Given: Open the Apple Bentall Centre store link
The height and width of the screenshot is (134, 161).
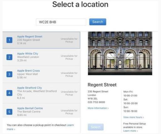Looking at the screenshot, I should (30, 108).
